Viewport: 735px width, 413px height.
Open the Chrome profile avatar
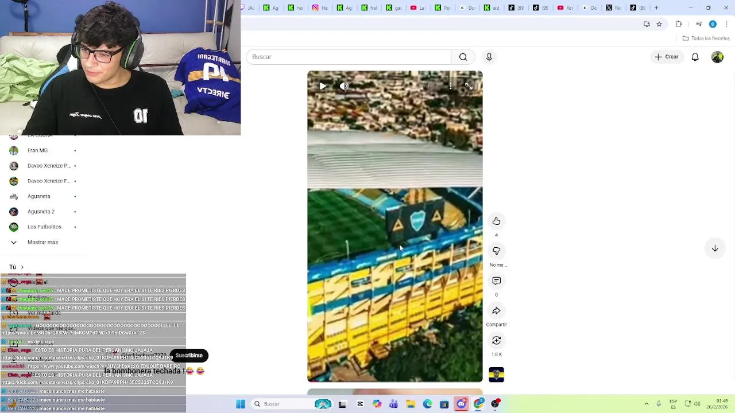(x=713, y=24)
